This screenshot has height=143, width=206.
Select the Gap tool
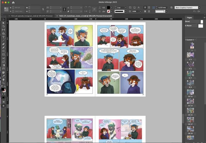[x=3, y=30]
